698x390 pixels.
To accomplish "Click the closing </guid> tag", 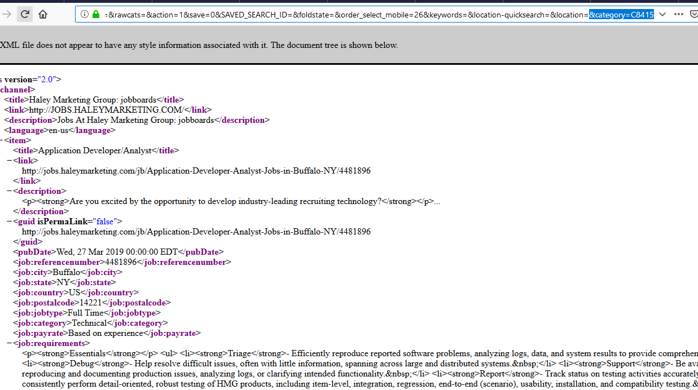I will point(28,242).
